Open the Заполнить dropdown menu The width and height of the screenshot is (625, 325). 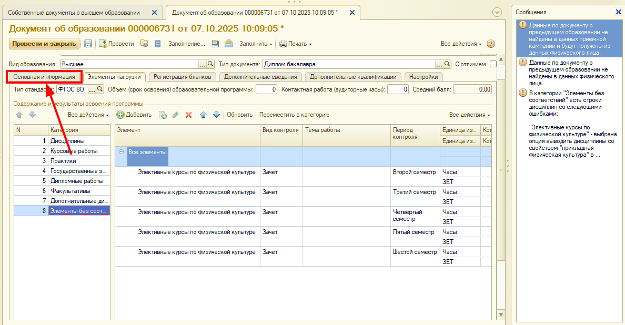256,44
